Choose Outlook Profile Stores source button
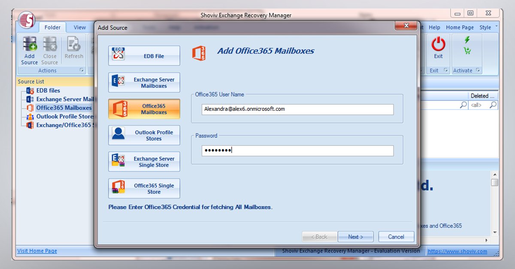The image size is (515, 269). point(144,135)
